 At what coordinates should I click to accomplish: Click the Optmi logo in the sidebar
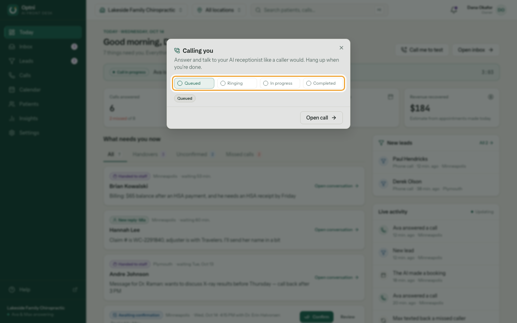(x=13, y=10)
